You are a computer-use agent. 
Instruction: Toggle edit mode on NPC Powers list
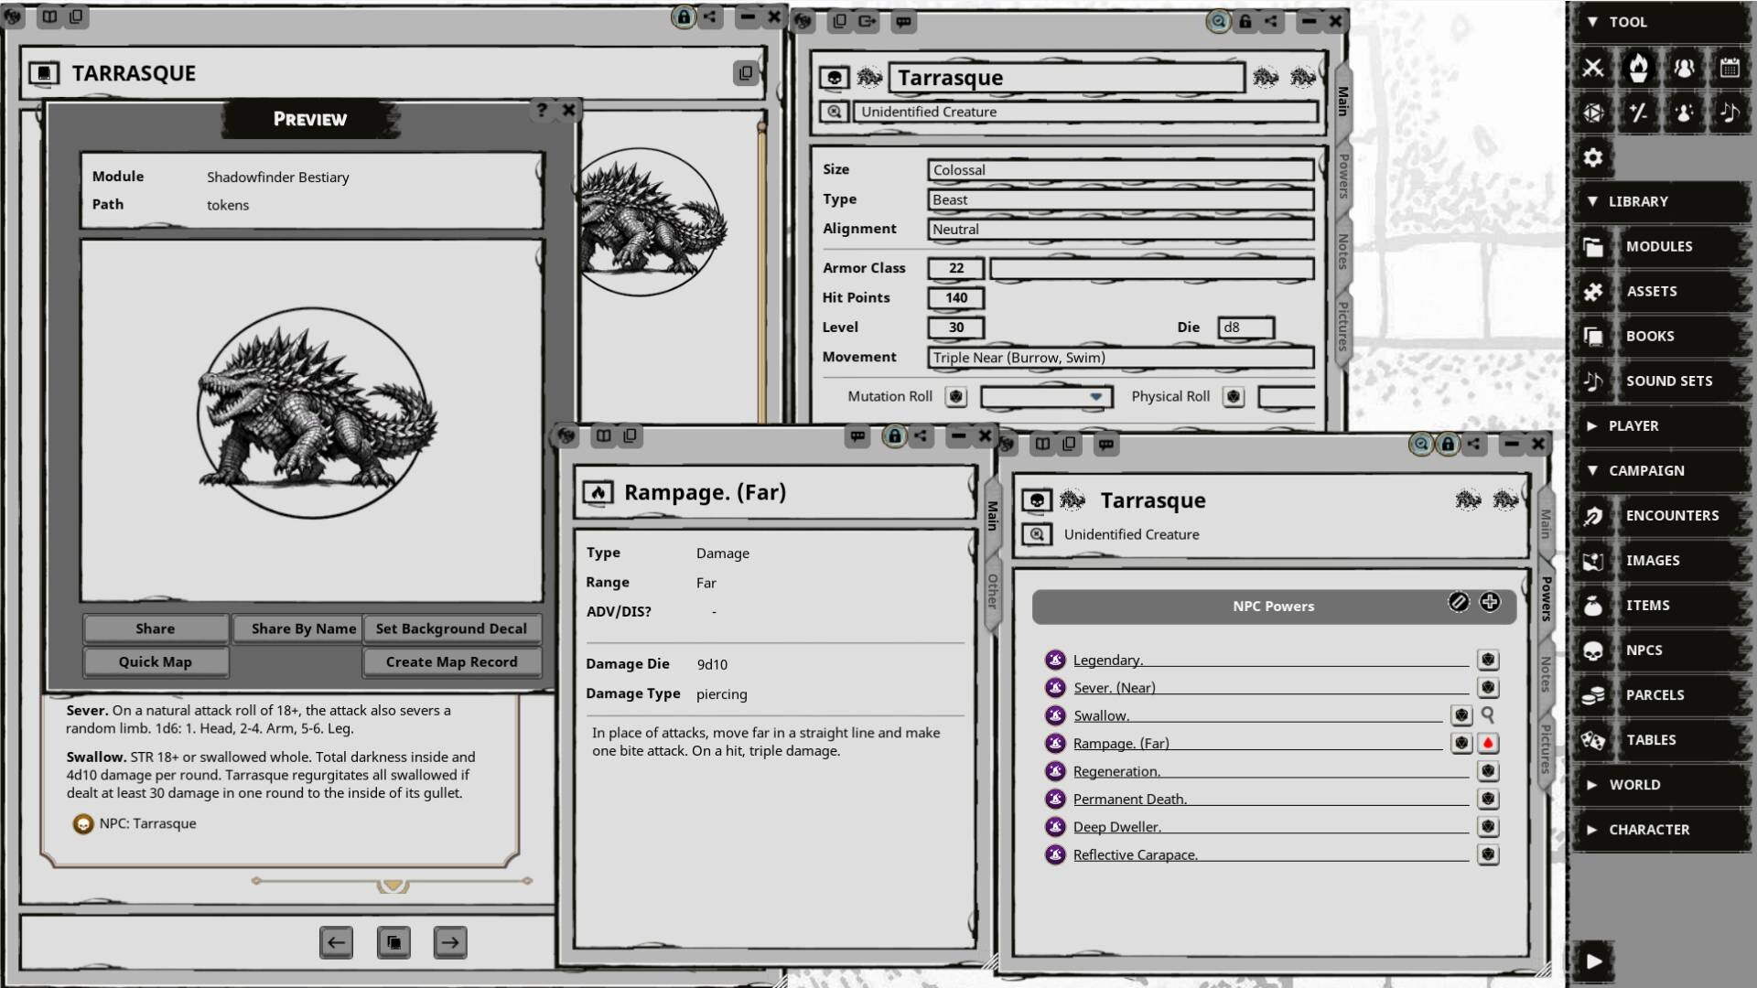click(1461, 602)
